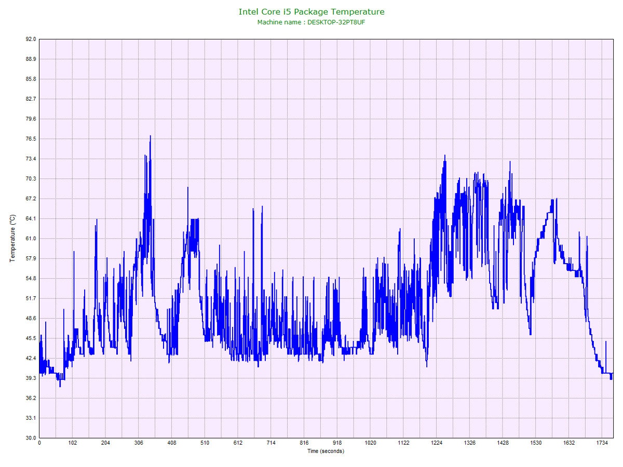
Task: Click the temperature peak near 1224 seconds
Action: click(445, 156)
